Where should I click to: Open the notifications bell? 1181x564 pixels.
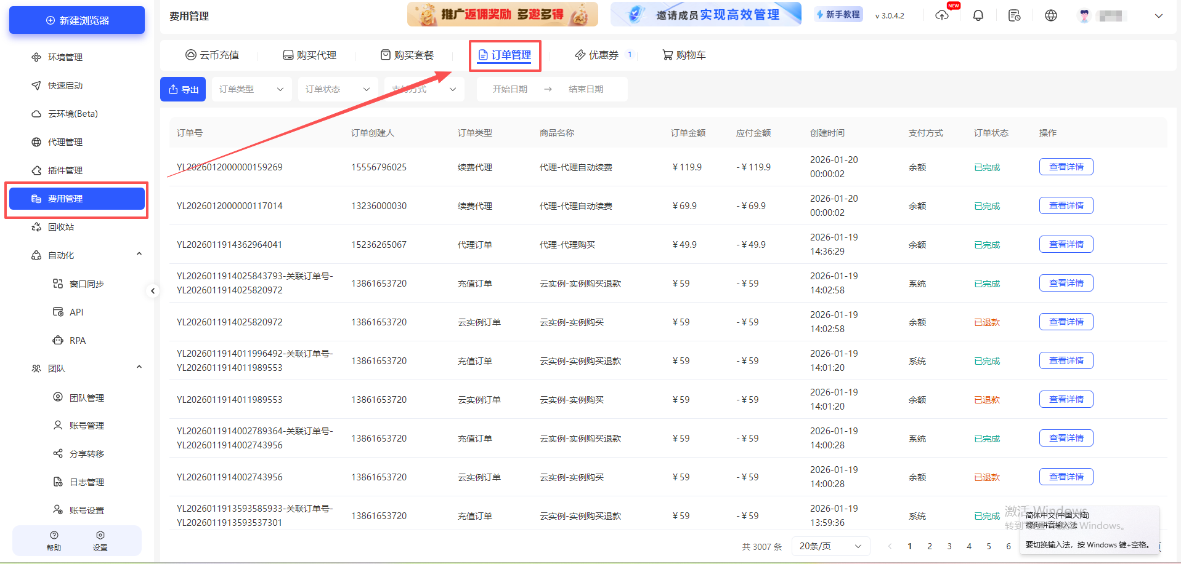(x=978, y=15)
